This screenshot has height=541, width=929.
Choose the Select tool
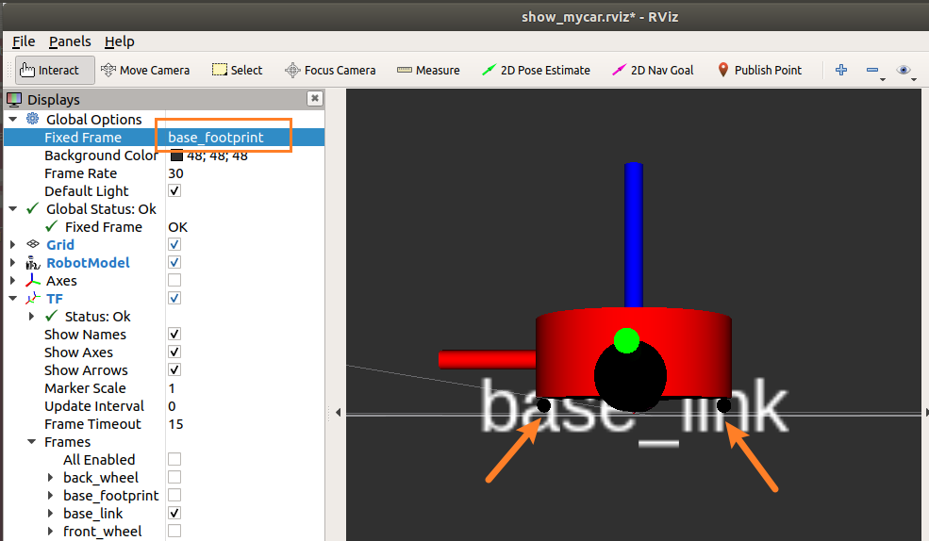237,71
